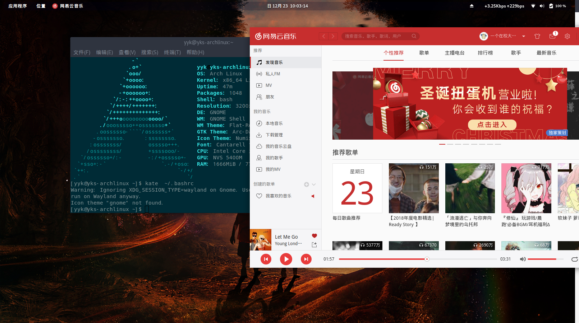Viewport: 579px width, 323px height.
Task: Click 点击进入 button on Christmas banner
Action: coord(492,125)
